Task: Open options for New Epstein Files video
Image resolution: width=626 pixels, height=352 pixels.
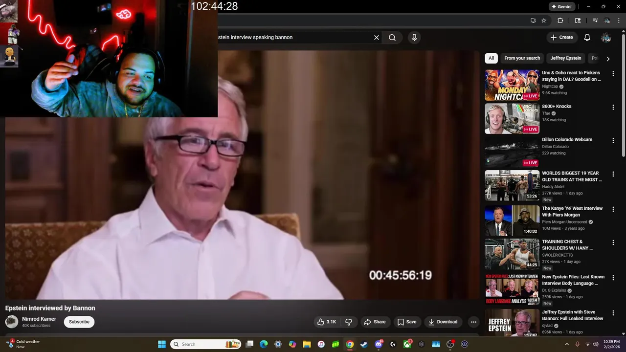Action: [x=613, y=278]
